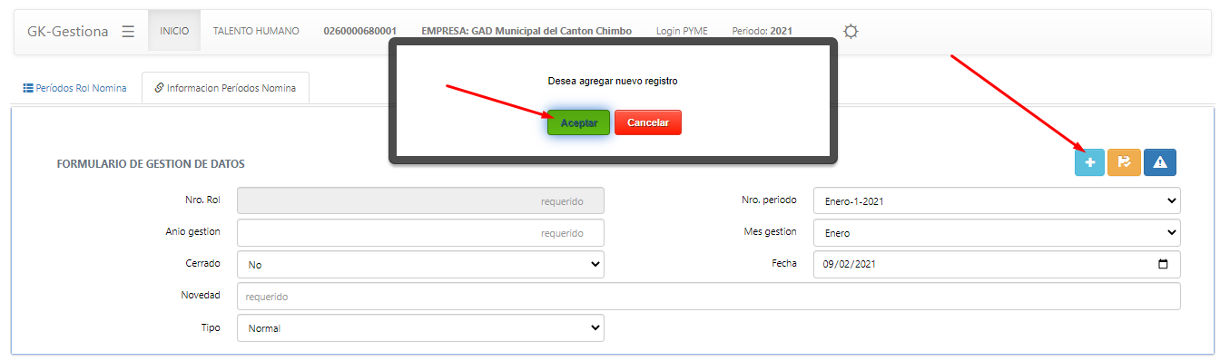Switch to Períodos Rol Nomina tab

pos(74,89)
